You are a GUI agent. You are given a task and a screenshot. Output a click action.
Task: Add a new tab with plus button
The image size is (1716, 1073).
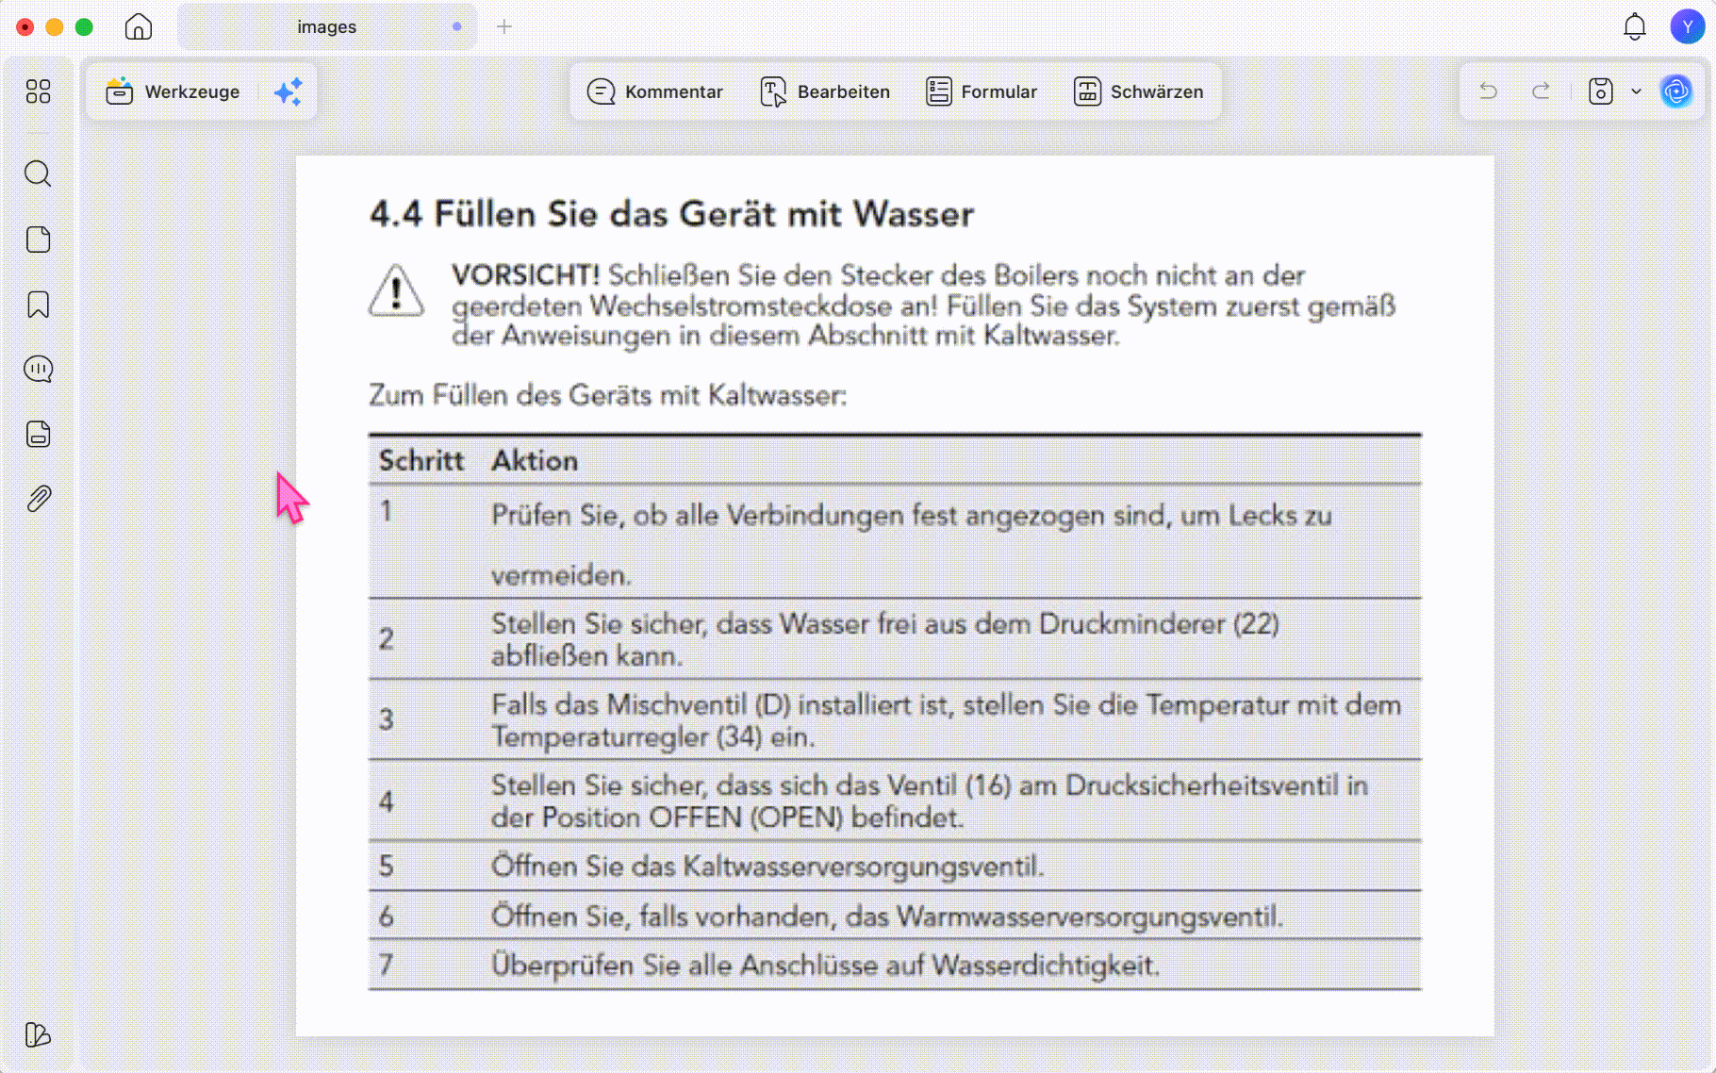[x=504, y=26]
